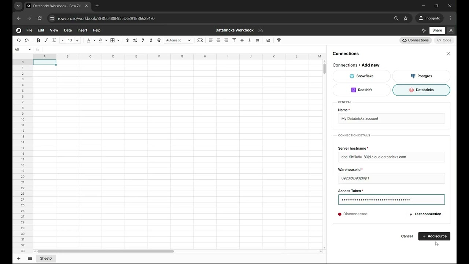Select the Postgres connection type
This screenshot has height=264, width=469.
pos(421,76)
